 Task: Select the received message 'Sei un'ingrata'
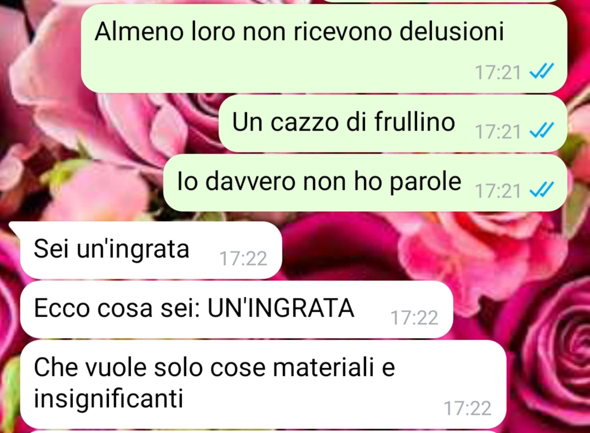coord(150,250)
